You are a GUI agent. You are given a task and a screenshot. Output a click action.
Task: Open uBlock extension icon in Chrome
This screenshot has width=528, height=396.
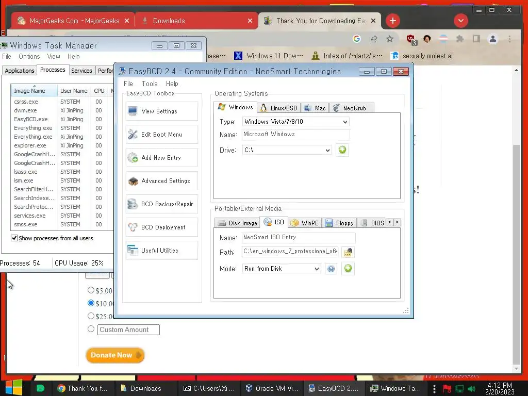pos(411,39)
